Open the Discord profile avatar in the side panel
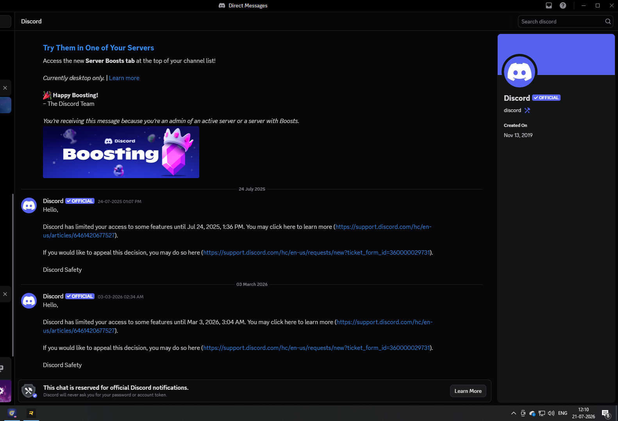This screenshot has width=618, height=421. click(x=520, y=72)
